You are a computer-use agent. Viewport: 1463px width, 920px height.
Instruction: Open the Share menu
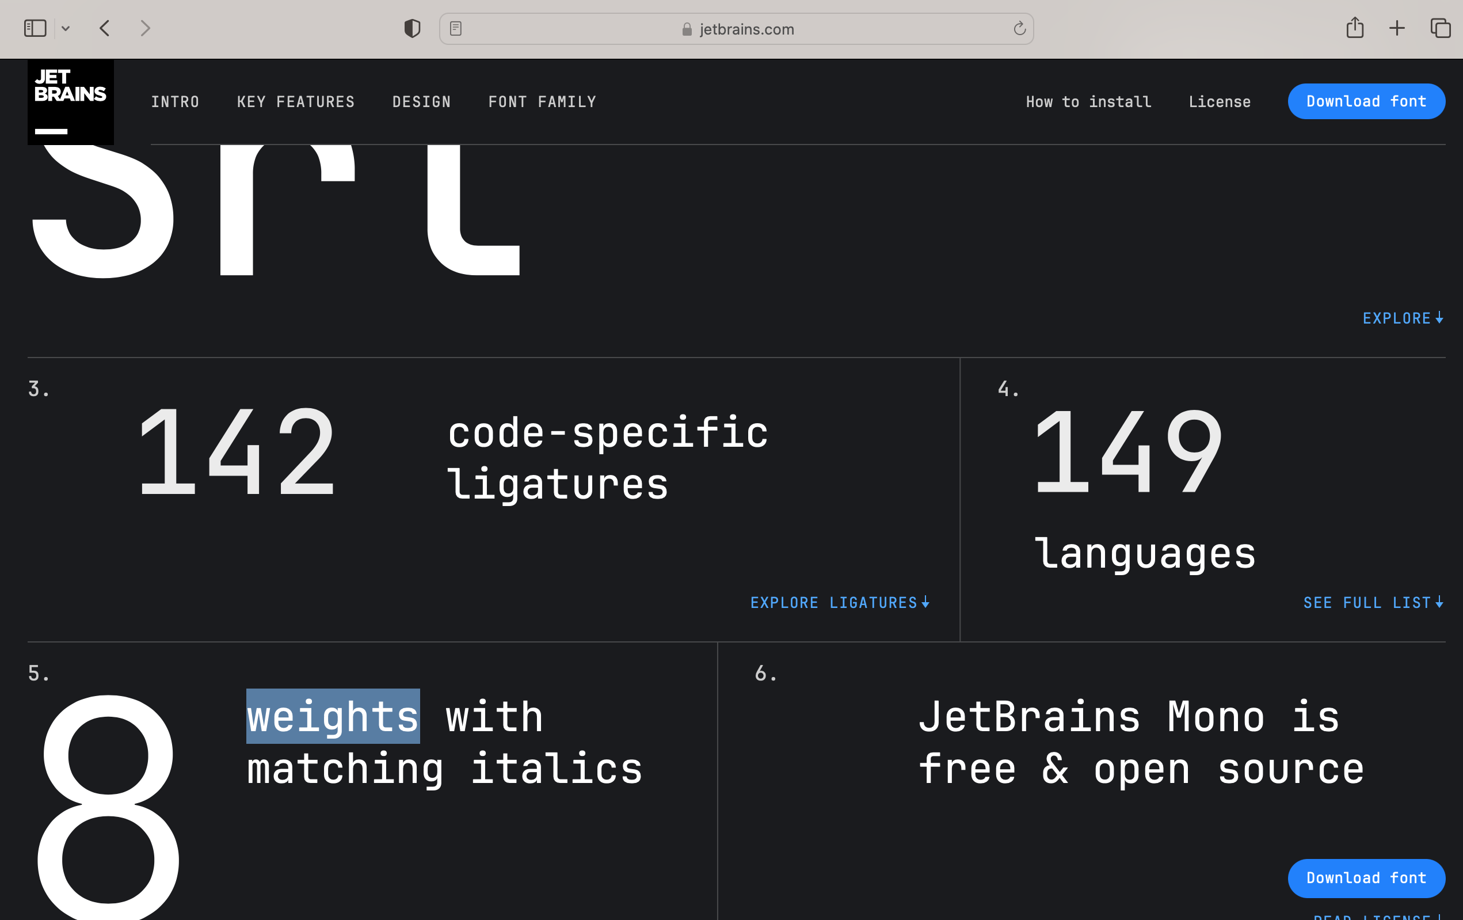(x=1354, y=28)
